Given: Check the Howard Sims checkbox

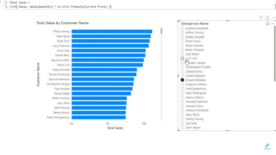Looking at the screenshot, I should [183, 106].
